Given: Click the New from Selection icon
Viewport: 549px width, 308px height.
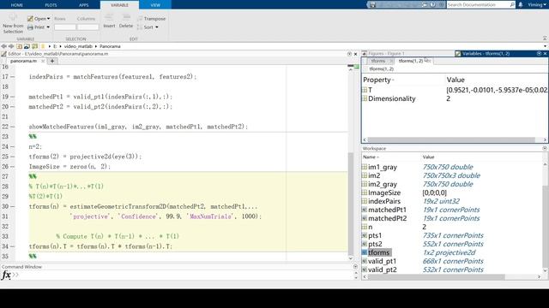Looking at the screenshot, I should [x=13, y=17].
